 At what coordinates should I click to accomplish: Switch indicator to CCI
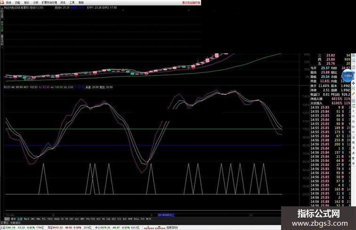119,219
